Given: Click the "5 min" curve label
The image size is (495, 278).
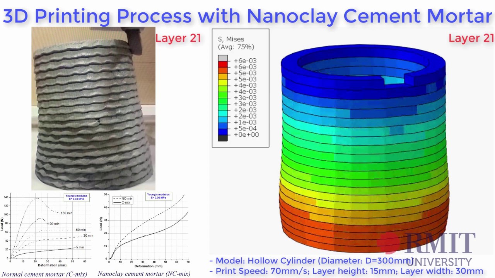Looking at the screenshot, I should pos(79,247).
